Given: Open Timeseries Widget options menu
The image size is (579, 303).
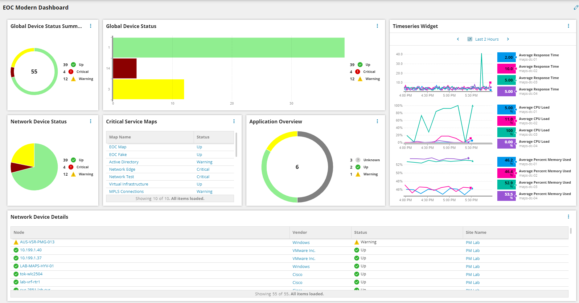Looking at the screenshot, I should point(569,26).
